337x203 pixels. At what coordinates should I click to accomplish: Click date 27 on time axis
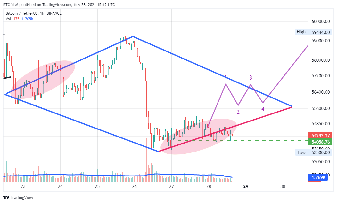pos(171,186)
